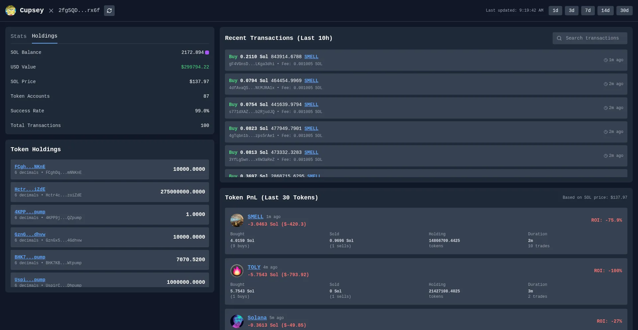The image size is (638, 330).
Task: Switch to the Stats tab
Action: pyautogui.click(x=18, y=36)
